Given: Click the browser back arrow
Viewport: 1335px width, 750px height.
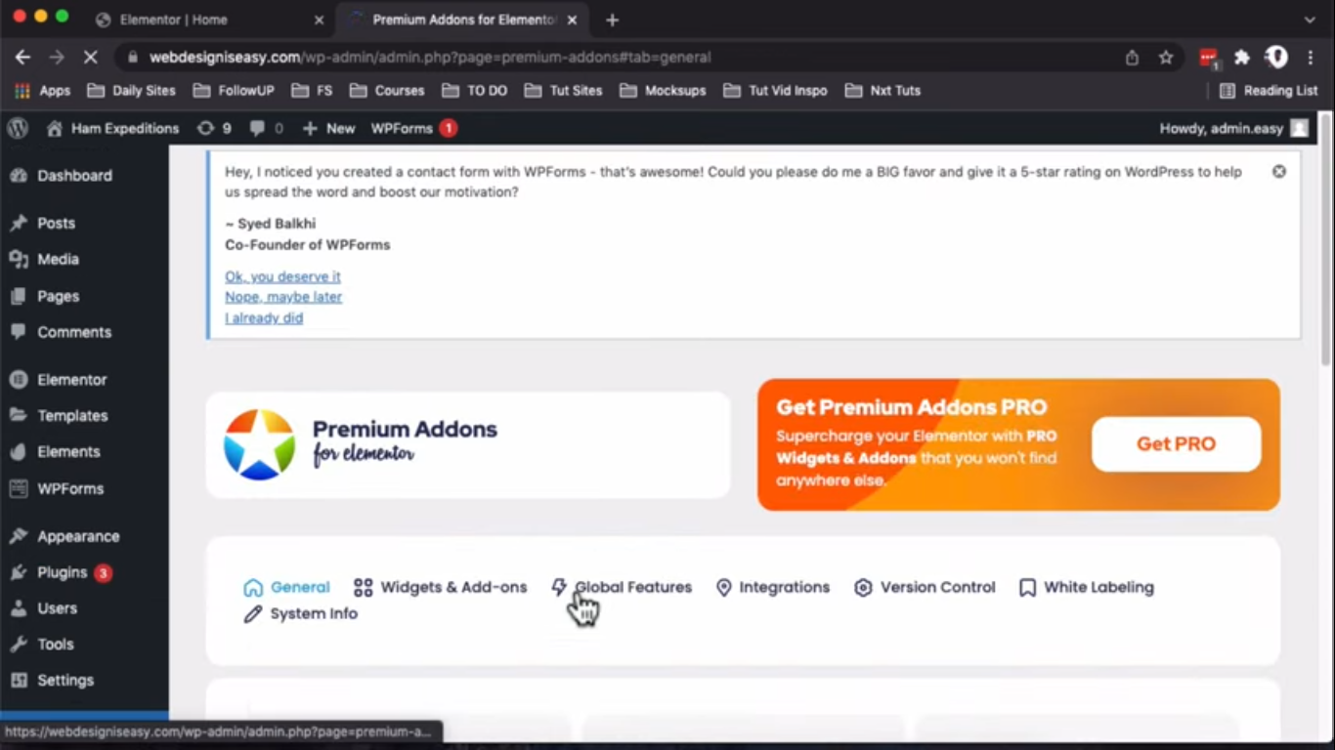Looking at the screenshot, I should pyautogui.click(x=22, y=58).
